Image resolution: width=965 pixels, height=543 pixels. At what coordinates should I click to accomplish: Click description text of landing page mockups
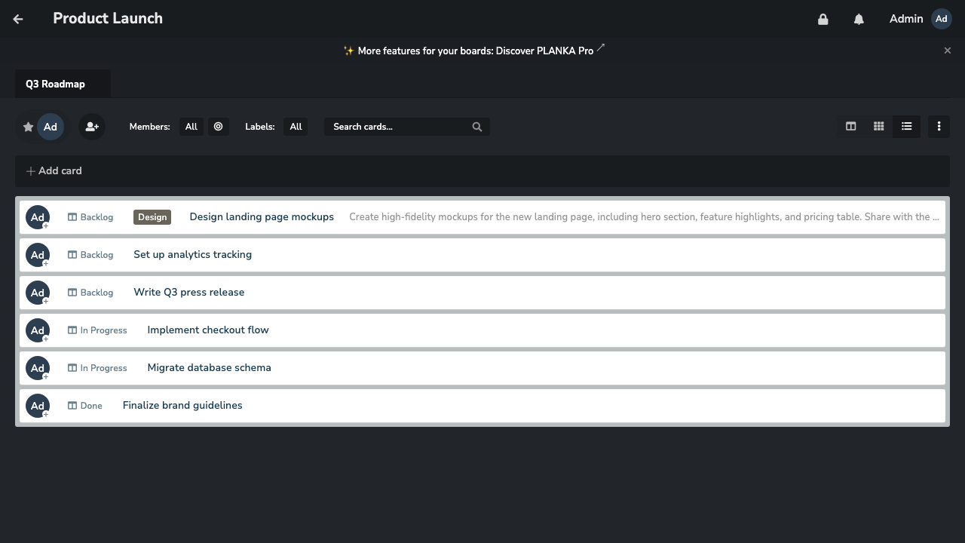[645, 217]
